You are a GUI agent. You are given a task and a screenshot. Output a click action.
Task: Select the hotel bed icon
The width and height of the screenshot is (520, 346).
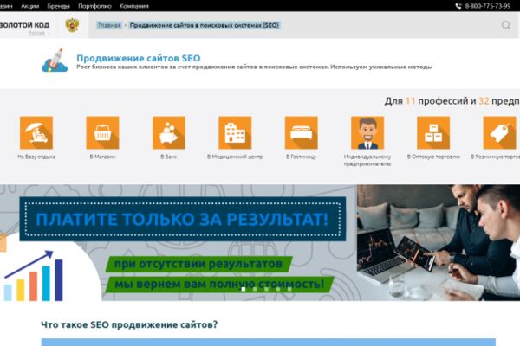[301, 132]
